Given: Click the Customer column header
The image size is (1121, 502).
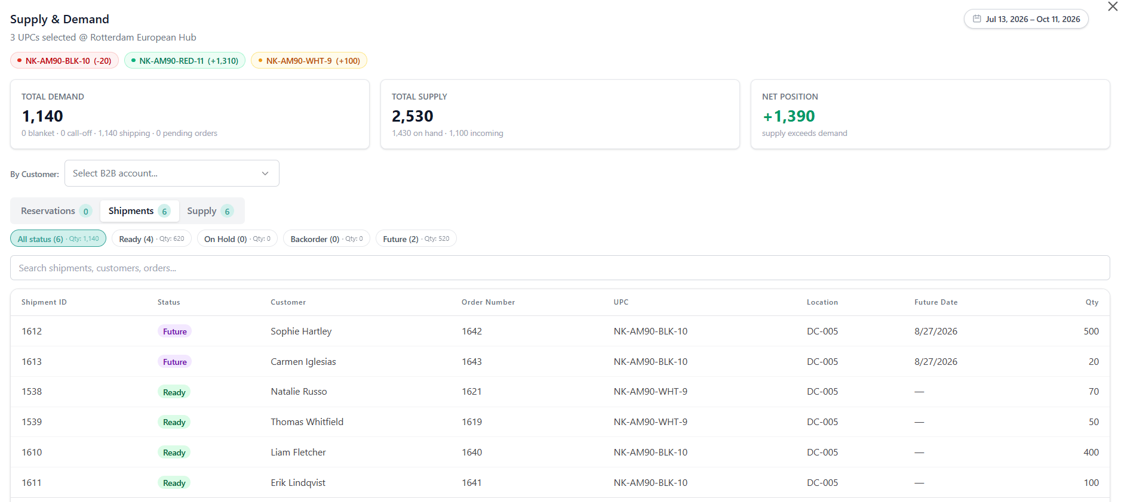Looking at the screenshot, I should [288, 302].
